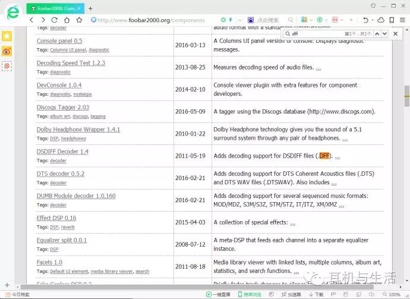Click the nostalgia tag under DevConsole

tap(83, 94)
